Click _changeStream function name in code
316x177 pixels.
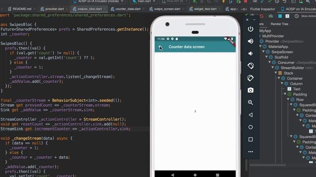point(26,138)
